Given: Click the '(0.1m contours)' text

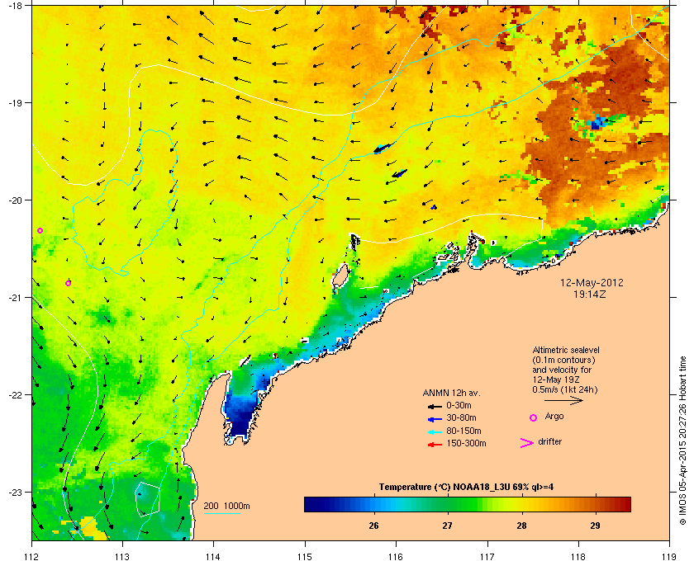Looking at the screenshot, I should pyautogui.click(x=563, y=360).
